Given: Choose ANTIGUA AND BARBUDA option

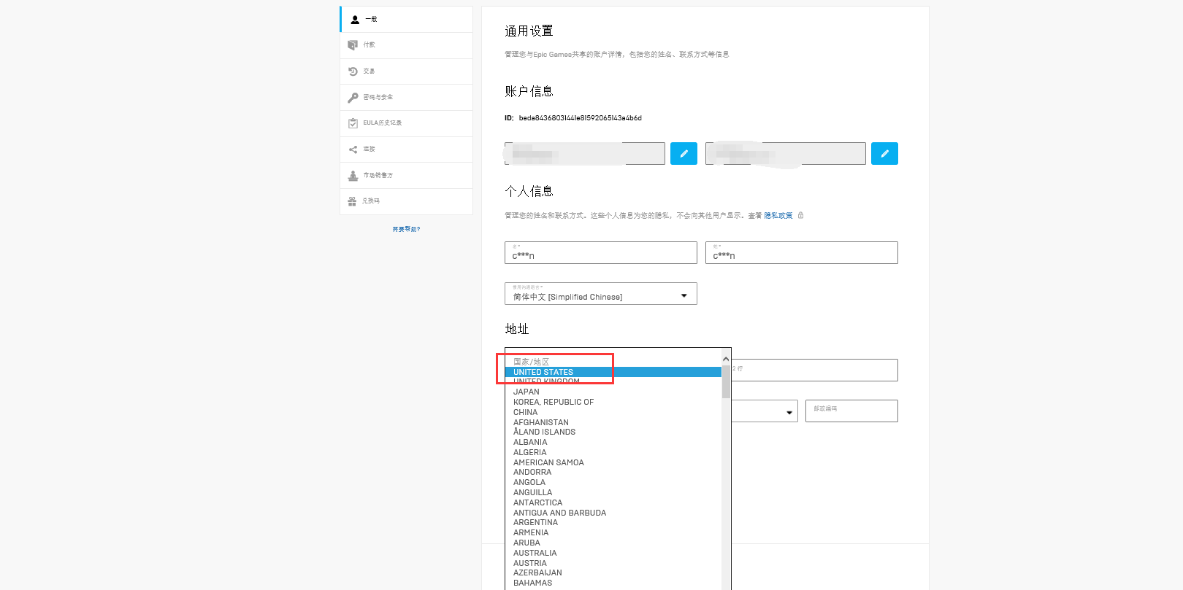Looking at the screenshot, I should click(613, 513).
